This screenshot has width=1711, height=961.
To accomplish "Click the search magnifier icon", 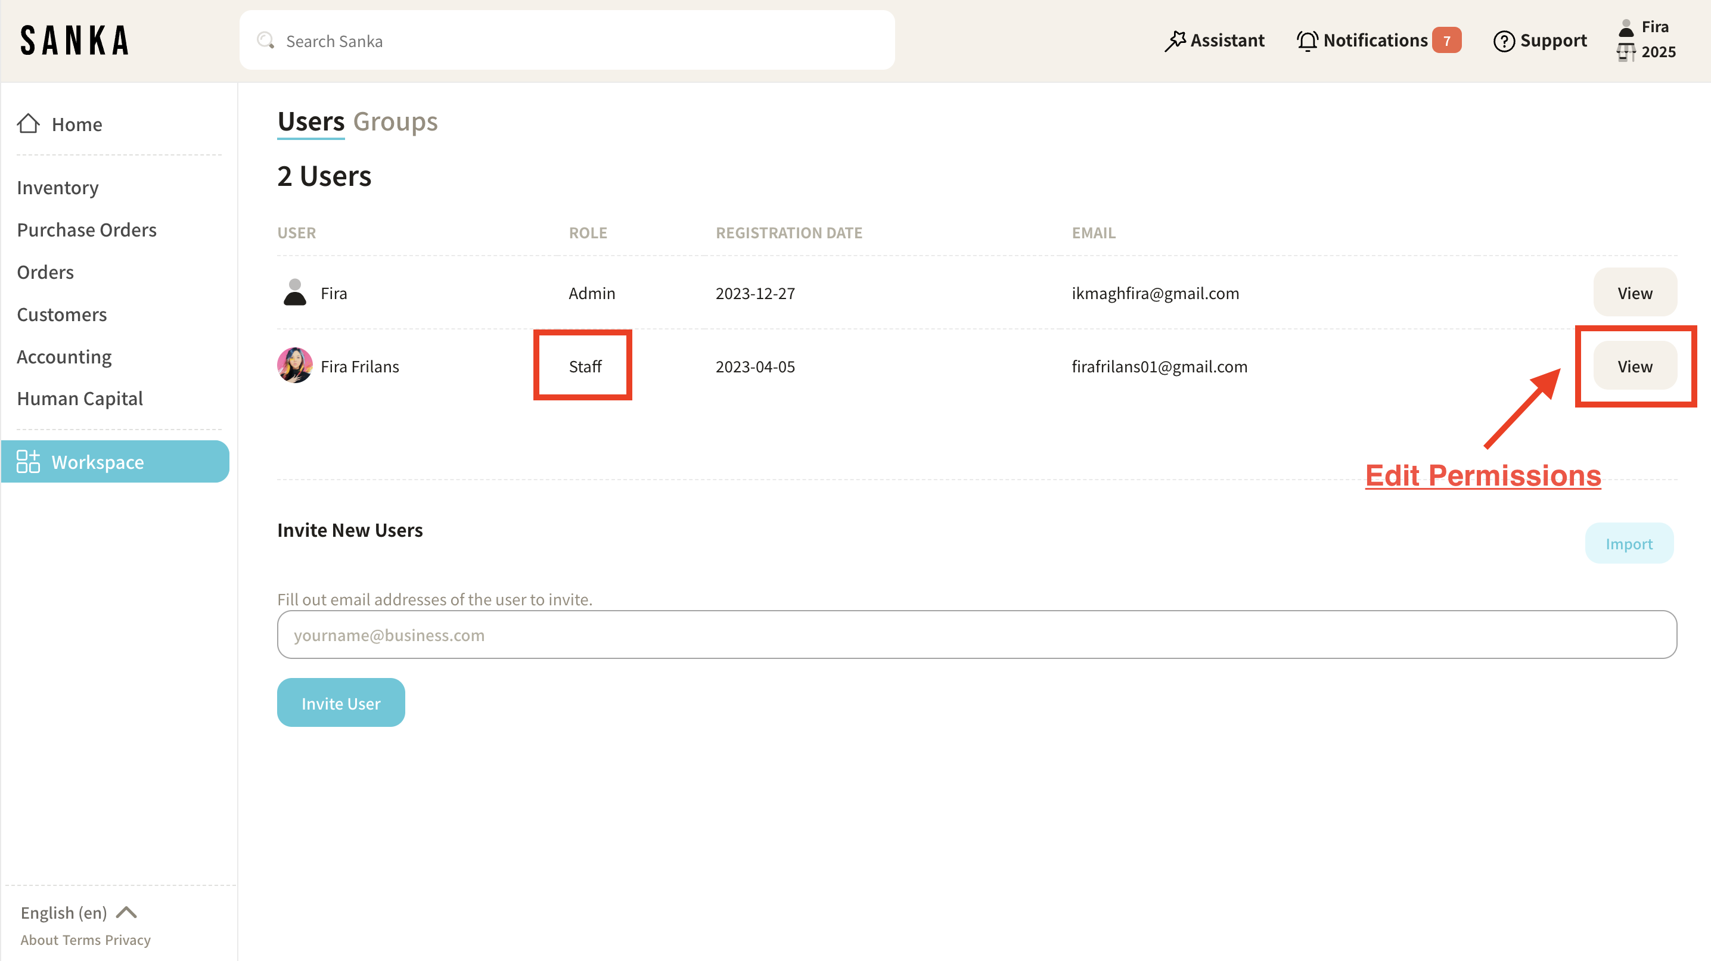I will (266, 41).
